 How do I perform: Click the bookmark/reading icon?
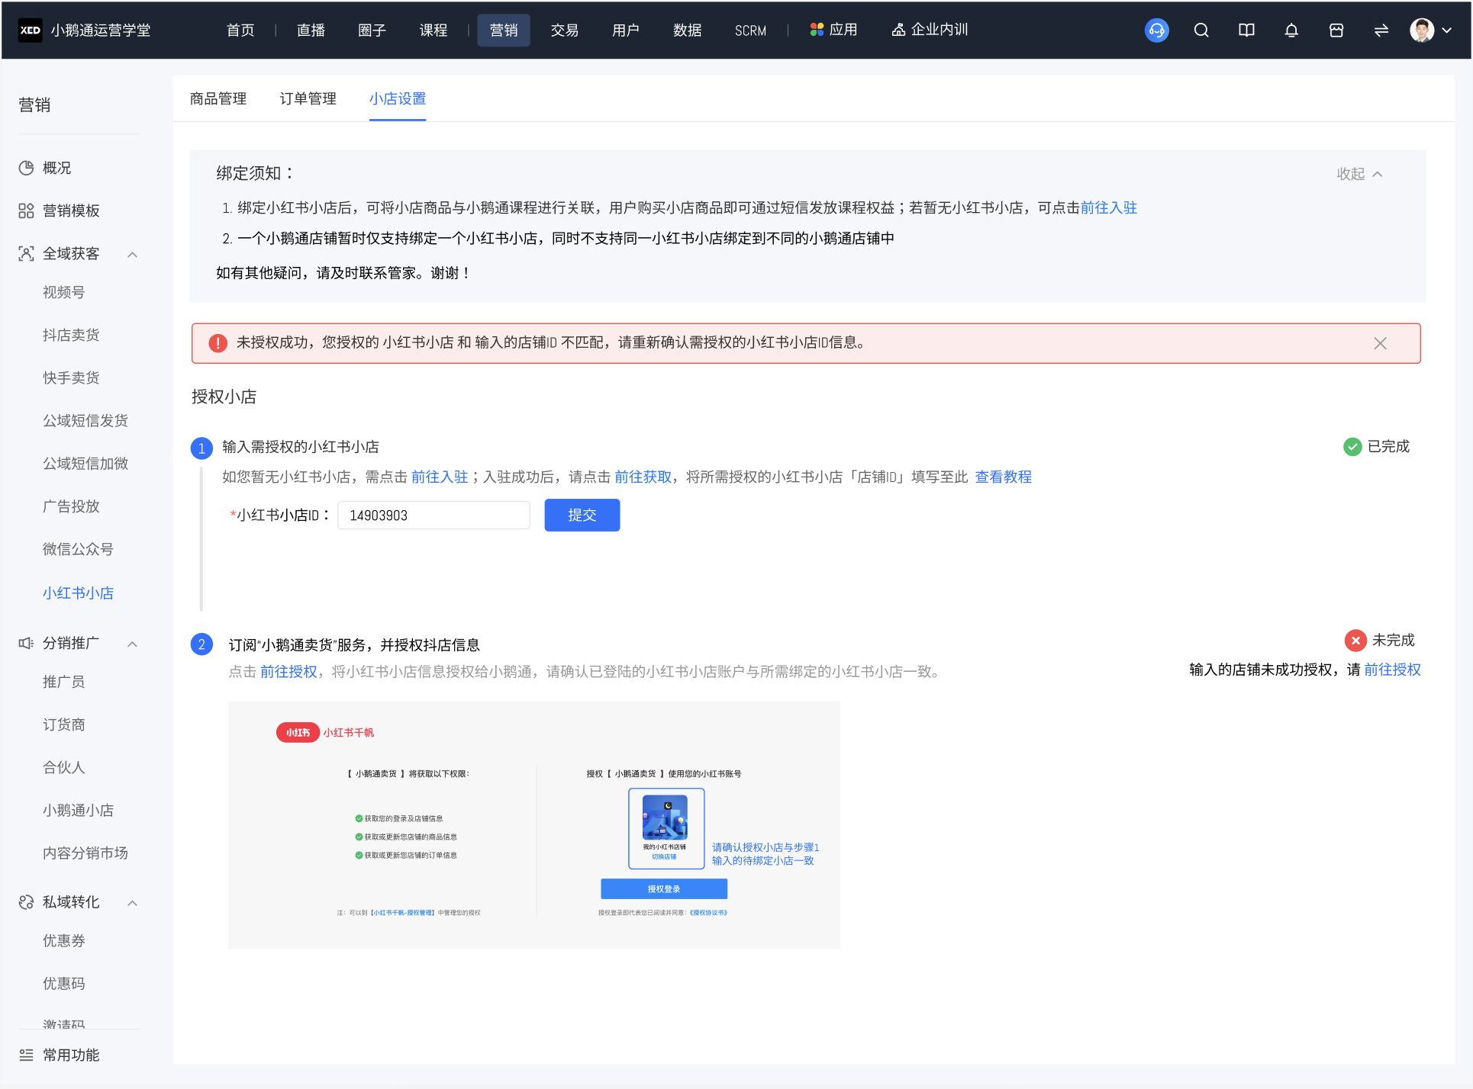(1248, 30)
